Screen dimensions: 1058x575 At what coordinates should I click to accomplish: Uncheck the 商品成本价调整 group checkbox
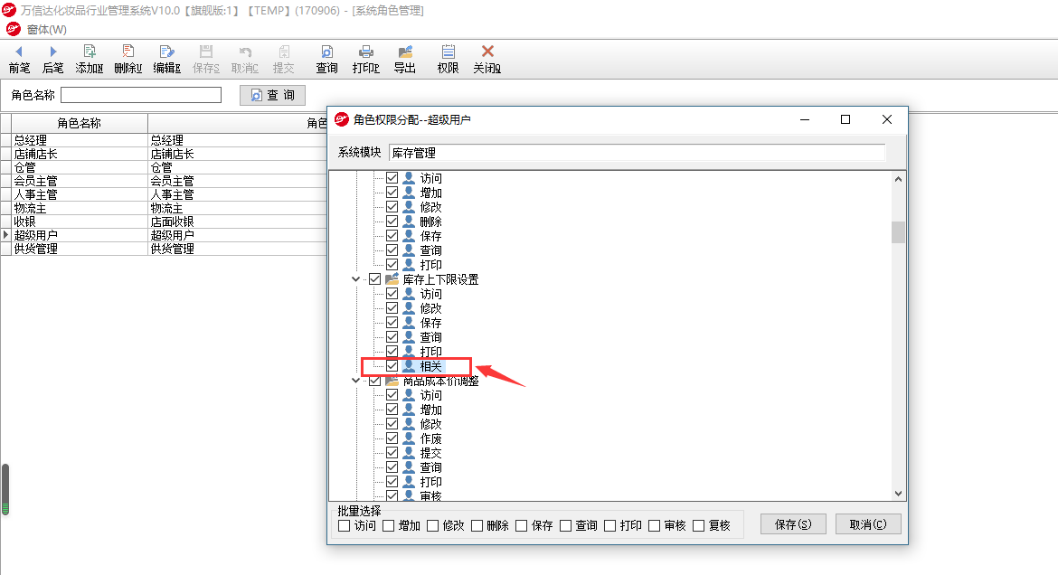pyautogui.click(x=374, y=381)
